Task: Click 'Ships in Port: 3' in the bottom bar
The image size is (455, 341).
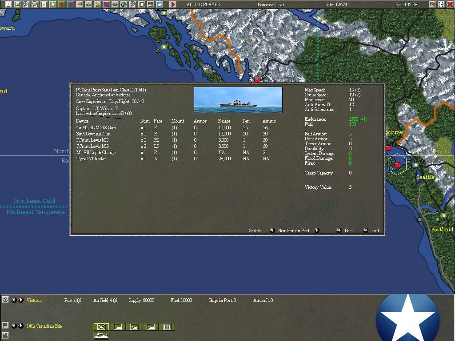Action: coord(222,300)
